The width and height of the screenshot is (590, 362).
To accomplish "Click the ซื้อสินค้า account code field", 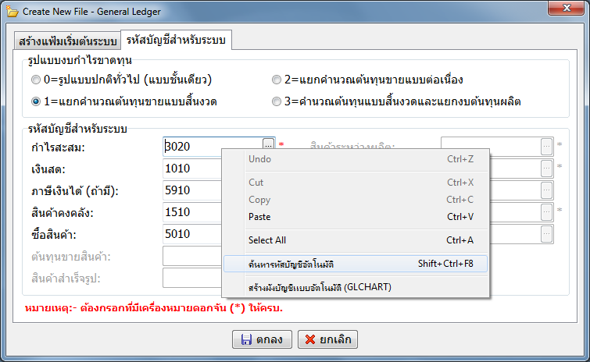I will pyautogui.click(x=192, y=234).
